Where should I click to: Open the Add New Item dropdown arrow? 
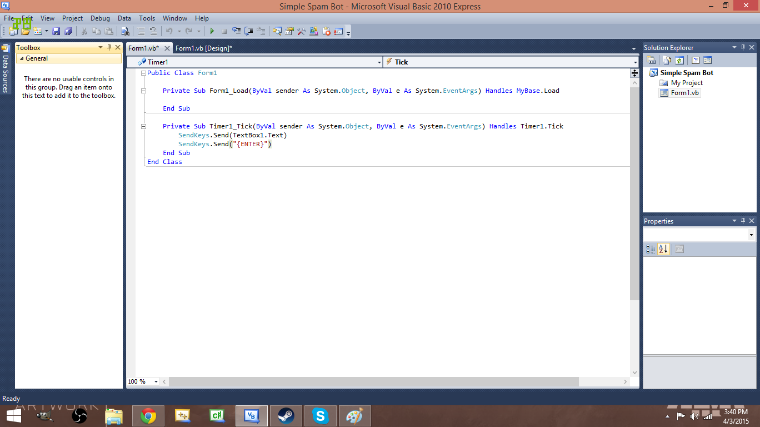pos(47,31)
